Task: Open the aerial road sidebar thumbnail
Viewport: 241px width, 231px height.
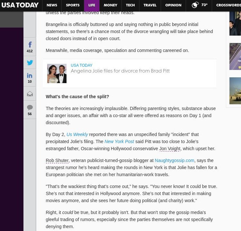Action: 235,56
